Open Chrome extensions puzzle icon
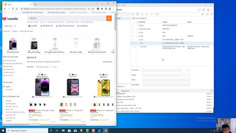This screenshot has height=133, width=236. coord(102,9)
